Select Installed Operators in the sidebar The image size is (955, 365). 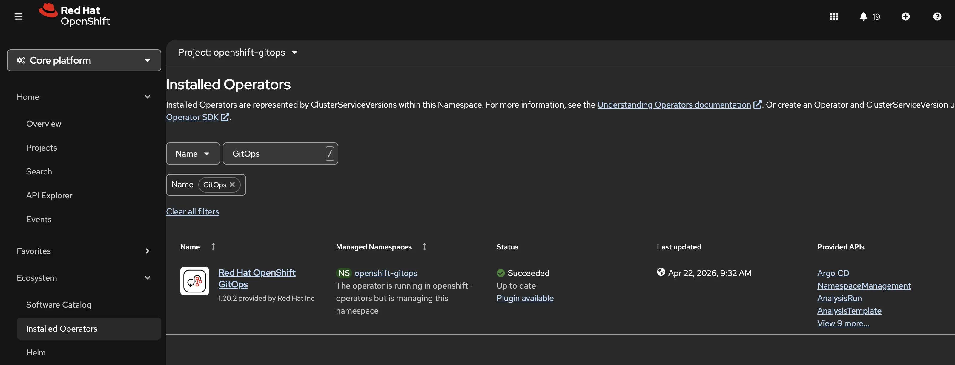62,328
